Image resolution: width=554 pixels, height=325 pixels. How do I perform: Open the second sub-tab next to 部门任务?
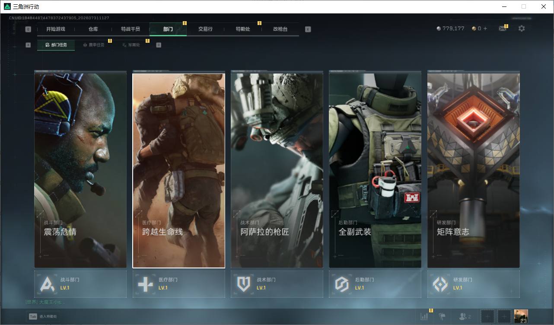[x=93, y=45]
